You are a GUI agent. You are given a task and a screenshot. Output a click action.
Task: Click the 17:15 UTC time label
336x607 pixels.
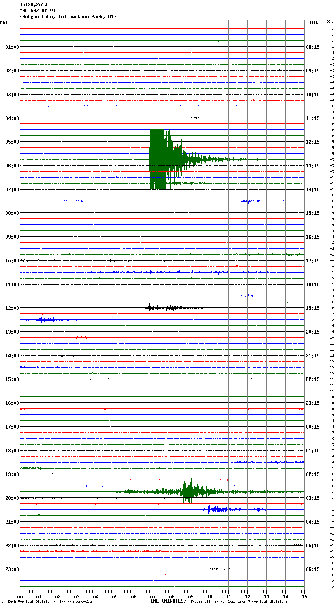[x=313, y=261]
